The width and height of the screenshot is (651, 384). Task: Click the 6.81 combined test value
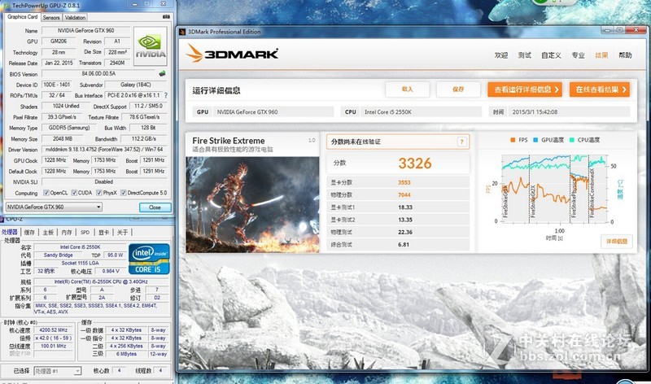(404, 245)
